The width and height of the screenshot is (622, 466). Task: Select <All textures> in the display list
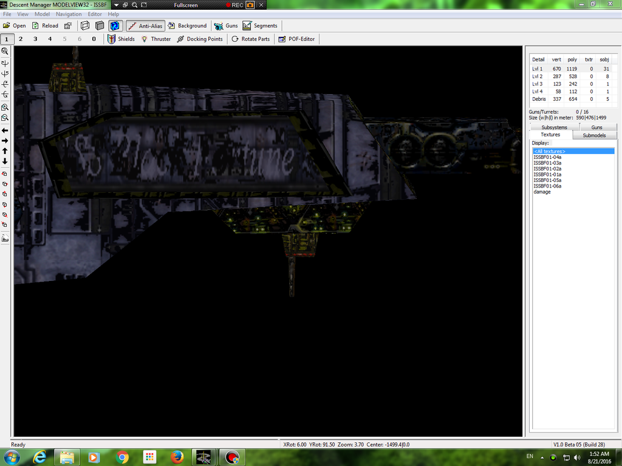[573, 151]
